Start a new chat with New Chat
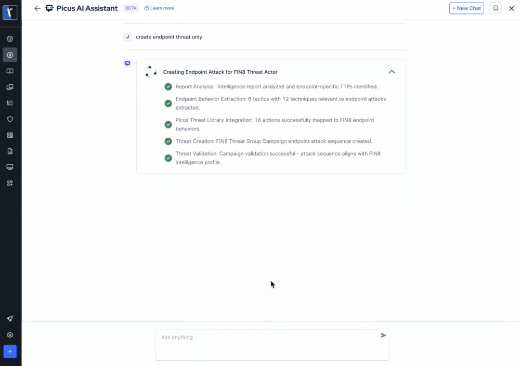520x366 pixels. point(466,8)
